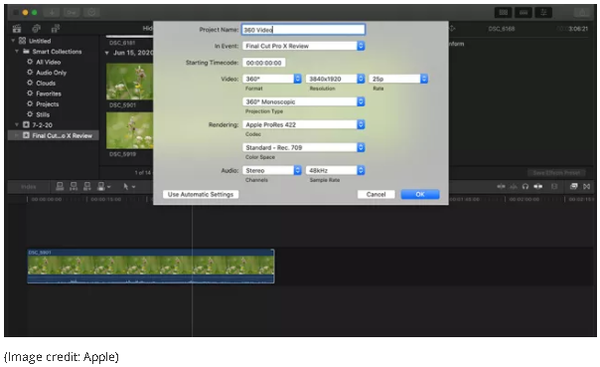Open the Audio Channels Stereo dropdown
Image resolution: width=600 pixels, height=367 pixels.
coord(271,170)
